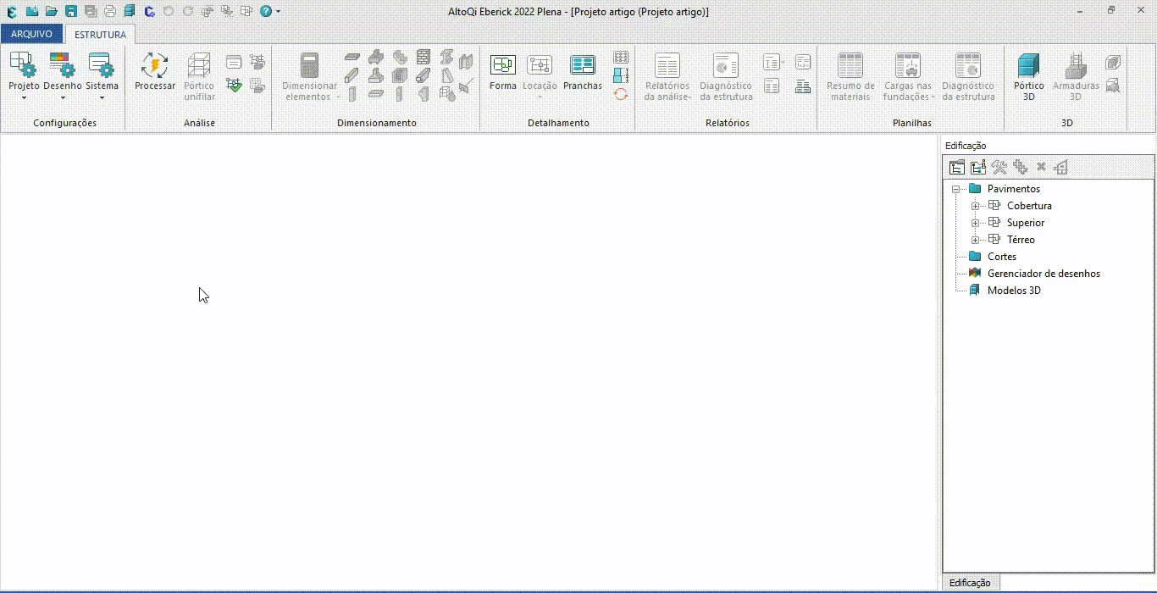Click the Edificação tab at panel bottom

pyautogui.click(x=970, y=583)
